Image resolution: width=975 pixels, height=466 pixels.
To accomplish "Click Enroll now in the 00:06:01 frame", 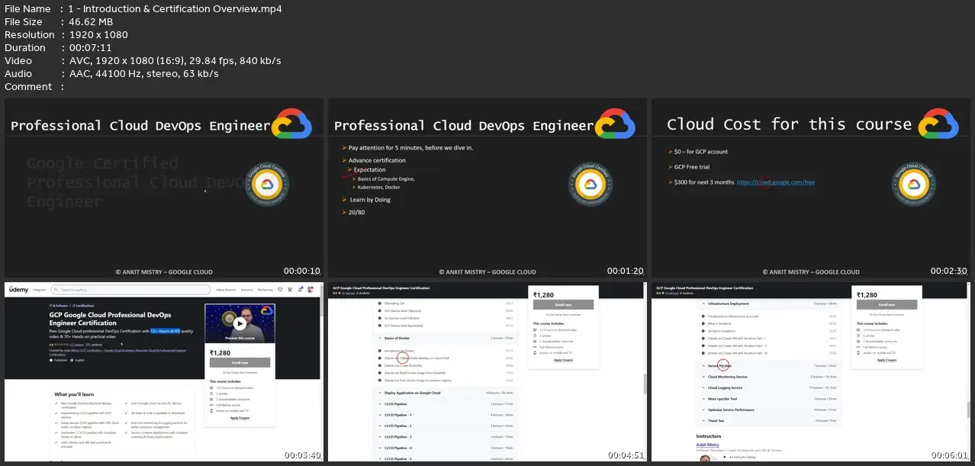I will (887, 304).
